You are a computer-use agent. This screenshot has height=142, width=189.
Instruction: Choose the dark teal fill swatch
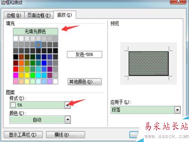point(38,57)
